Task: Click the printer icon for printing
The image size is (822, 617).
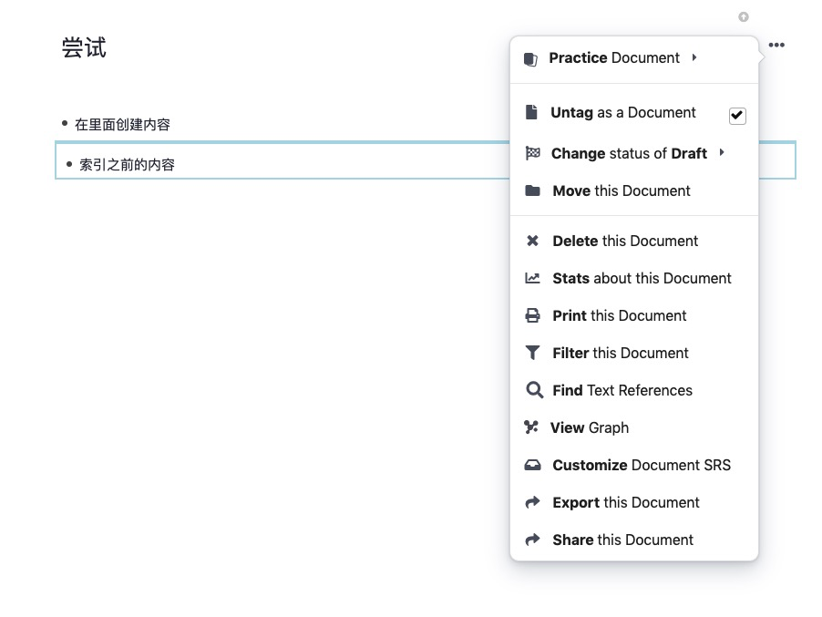Action: pos(533,315)
